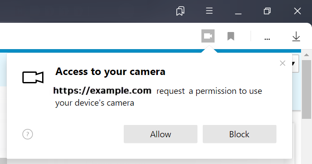This screenshot has height=164, width=312.
Task: Click the scrollbar up arrow
Action: point(306,55)
